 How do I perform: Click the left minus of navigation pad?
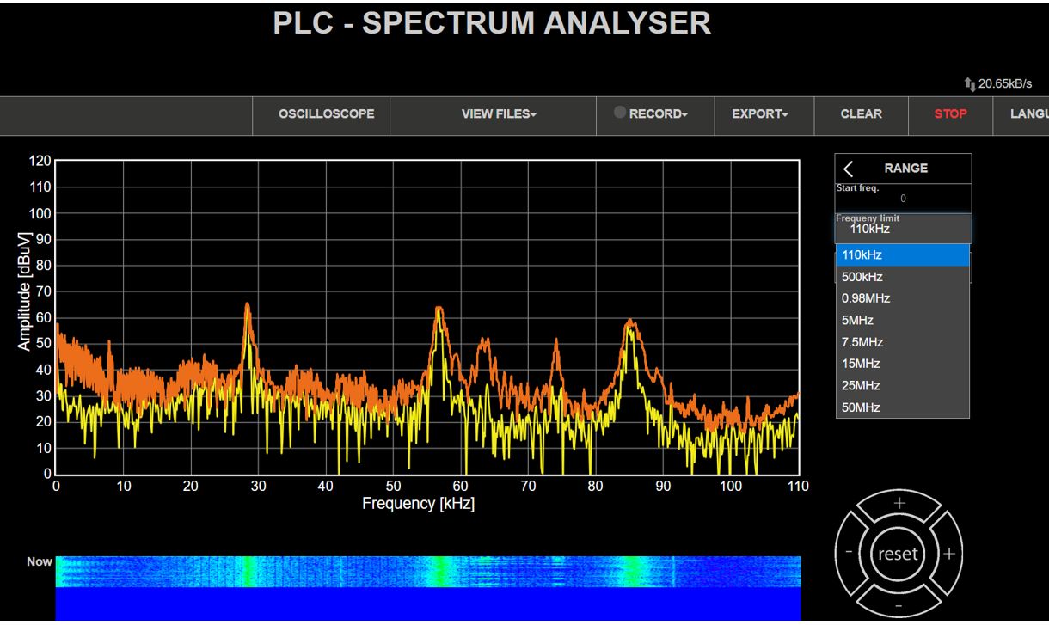click(850, 554)
